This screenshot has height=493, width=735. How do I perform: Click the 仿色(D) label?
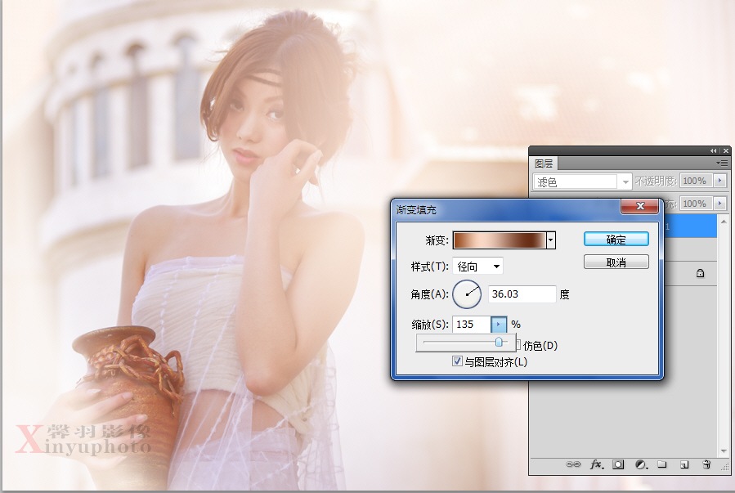(x=540, y=346)
